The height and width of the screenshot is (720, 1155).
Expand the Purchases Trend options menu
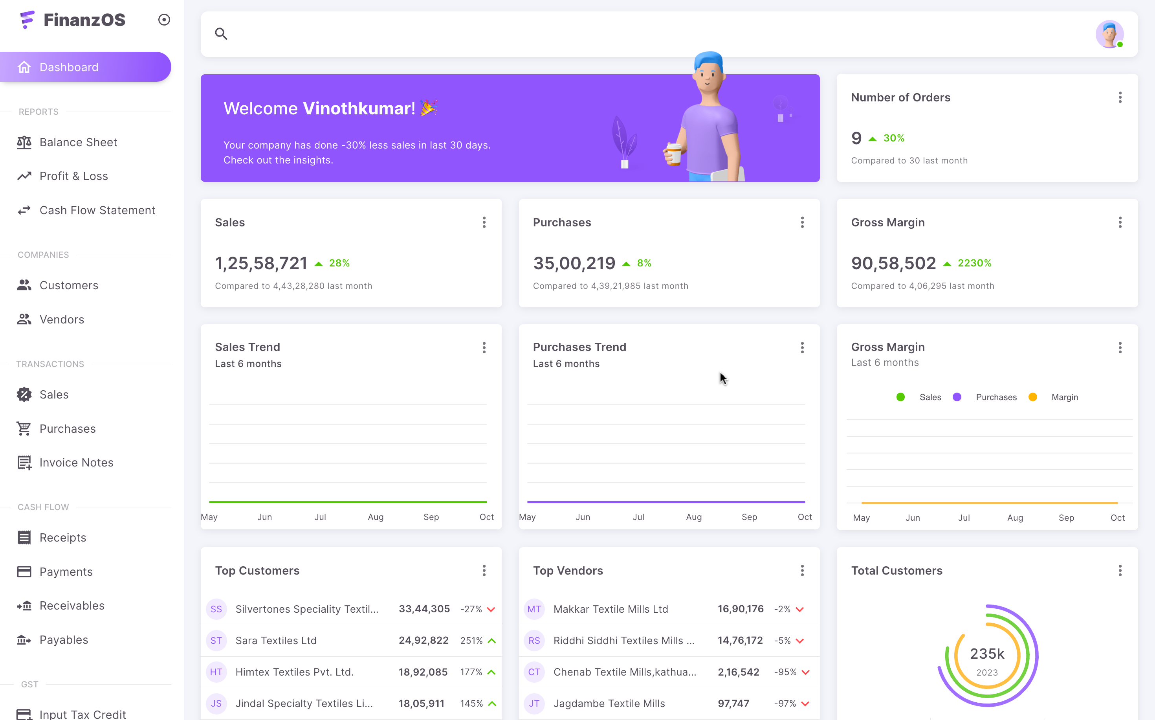pyautogui.click(x=802, y=347)
